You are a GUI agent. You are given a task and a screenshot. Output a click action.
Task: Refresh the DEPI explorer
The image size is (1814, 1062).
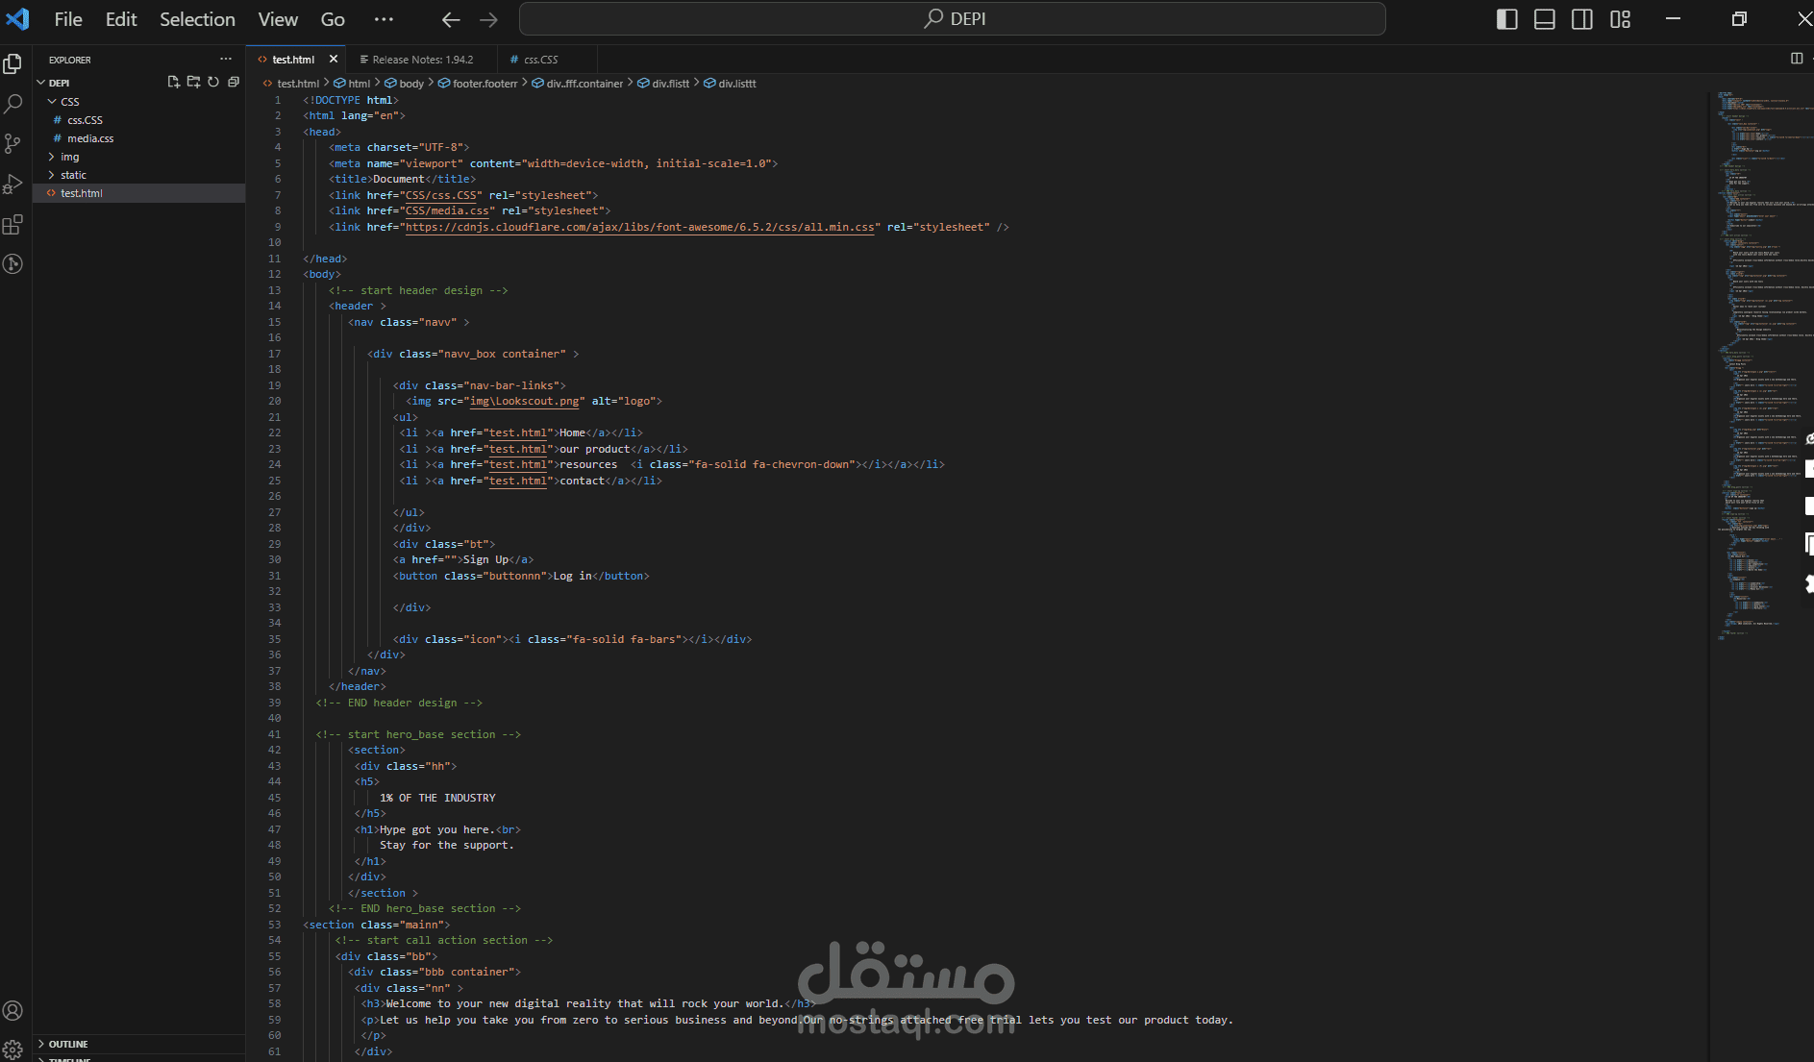coord(213,83)
